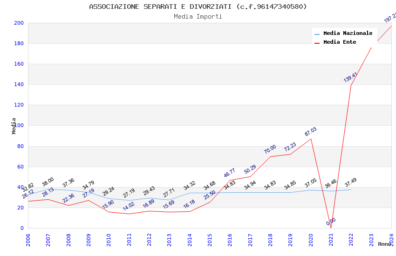Click the 38.00 national average label for 2007
Image resolution: width=396 pixels, height=256 pixels.
coord(48,182)
